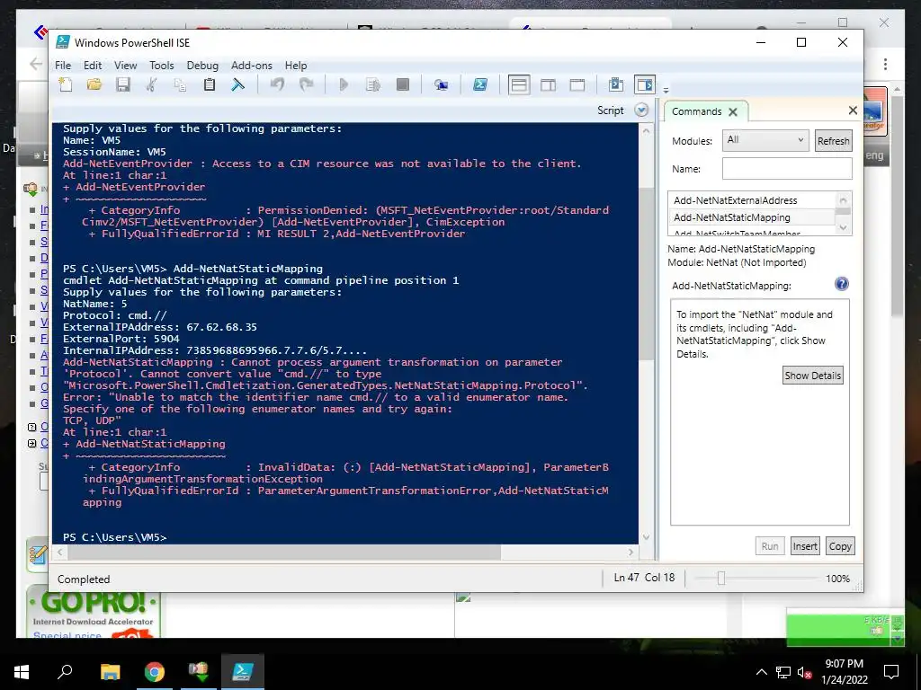Click the 100% zoom value
Screen dimensions: 921x690
pos(837,579)
